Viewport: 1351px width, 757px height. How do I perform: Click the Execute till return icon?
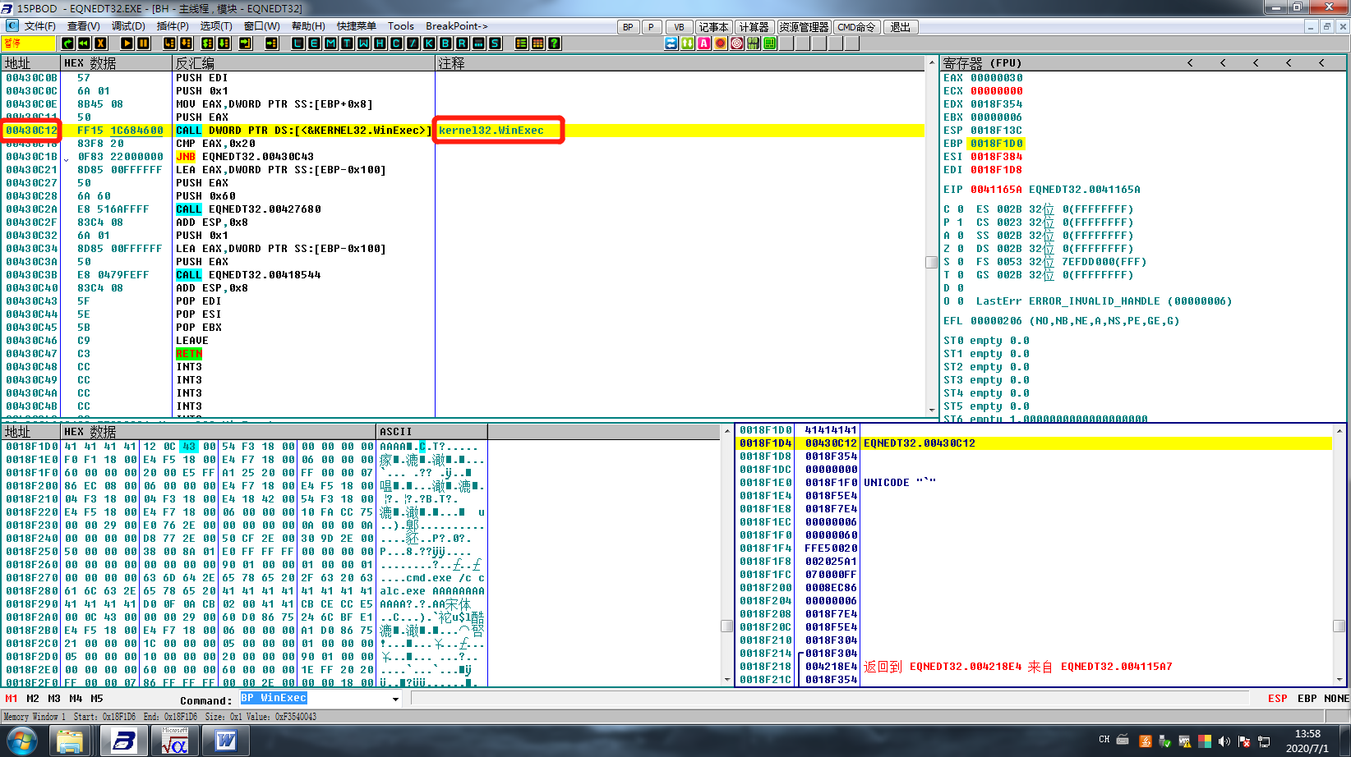point(246,44)
